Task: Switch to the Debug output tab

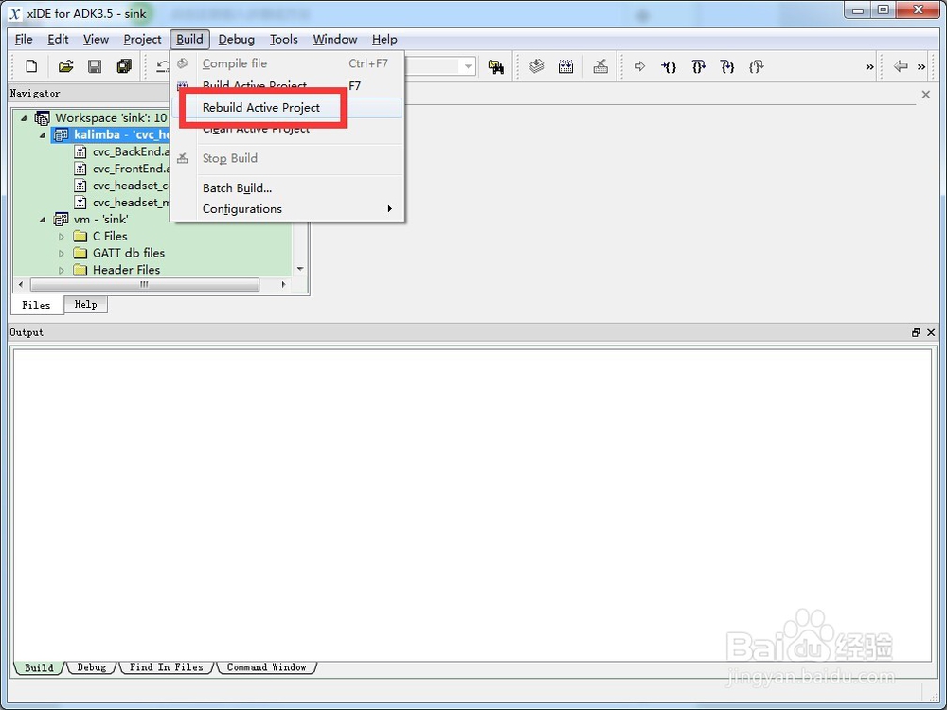Action: click(91, 667)
